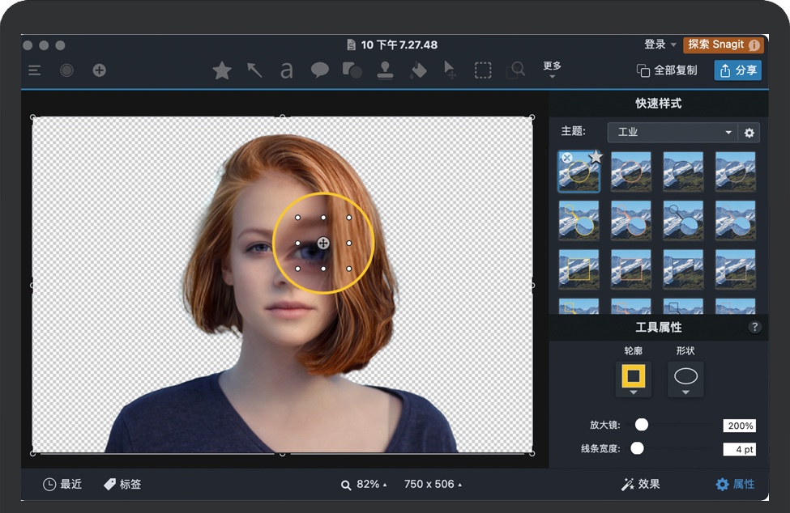Image resolution: width=790 pixels, height=513 pixels.
Task: Toggle the Recent files tray
Action: click(62, 484)
